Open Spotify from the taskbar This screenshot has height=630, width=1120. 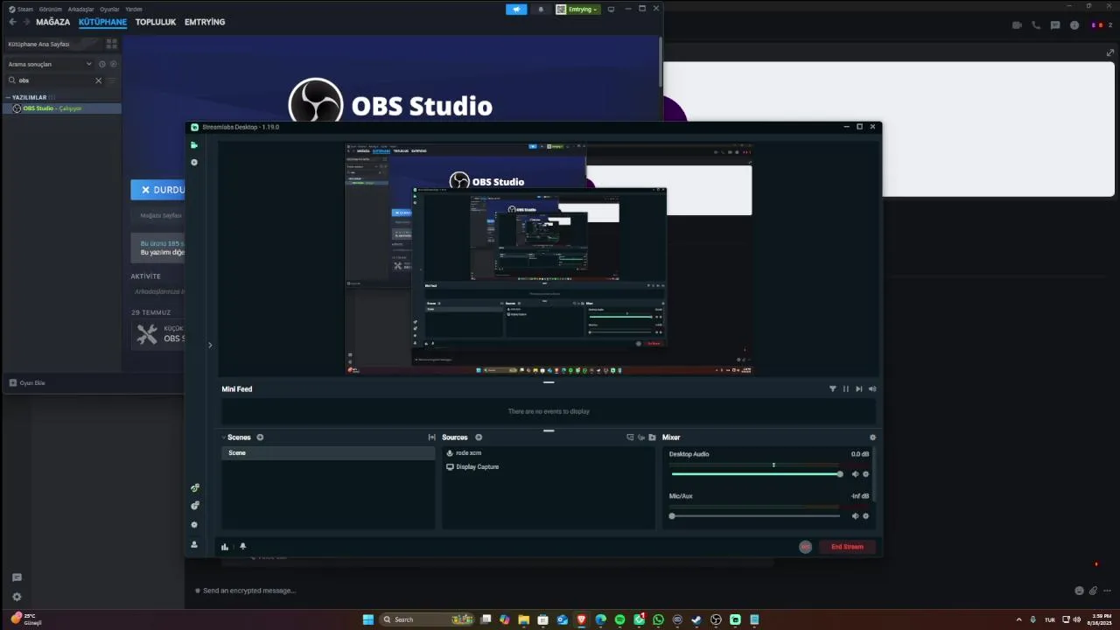click(619, 619)
